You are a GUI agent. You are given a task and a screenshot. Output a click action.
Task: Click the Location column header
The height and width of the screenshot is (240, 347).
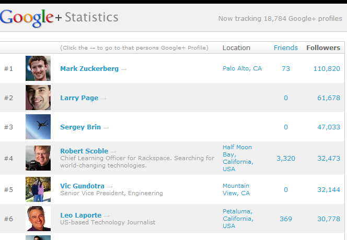(236, 47)
